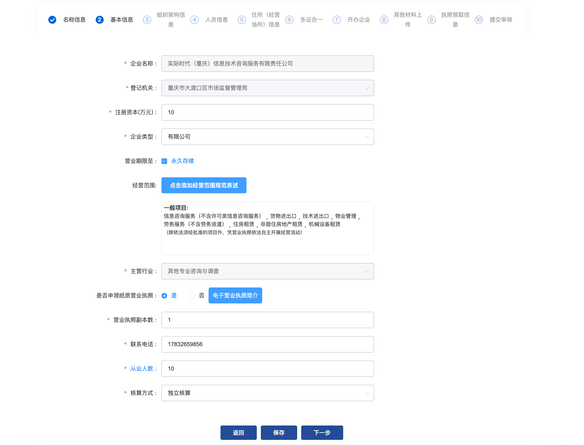Click step 4 circle icon for 人员信息

(194, 20)
